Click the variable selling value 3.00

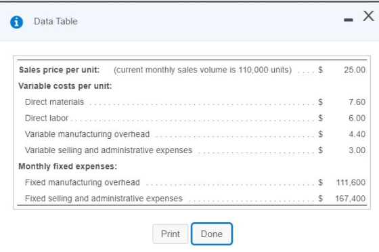click(x=357, y=150)
